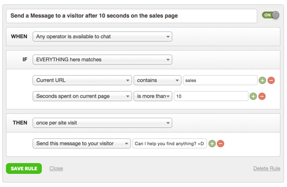This screenshot has width=287, height=187.
Task: Click the Save Rule button
Action: click(24, 168)
